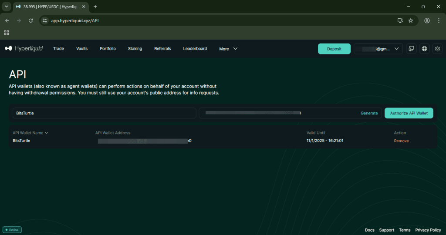Open the Chrome apps grid icon
The width and height of the screenshot is (446, 235).
7,33
